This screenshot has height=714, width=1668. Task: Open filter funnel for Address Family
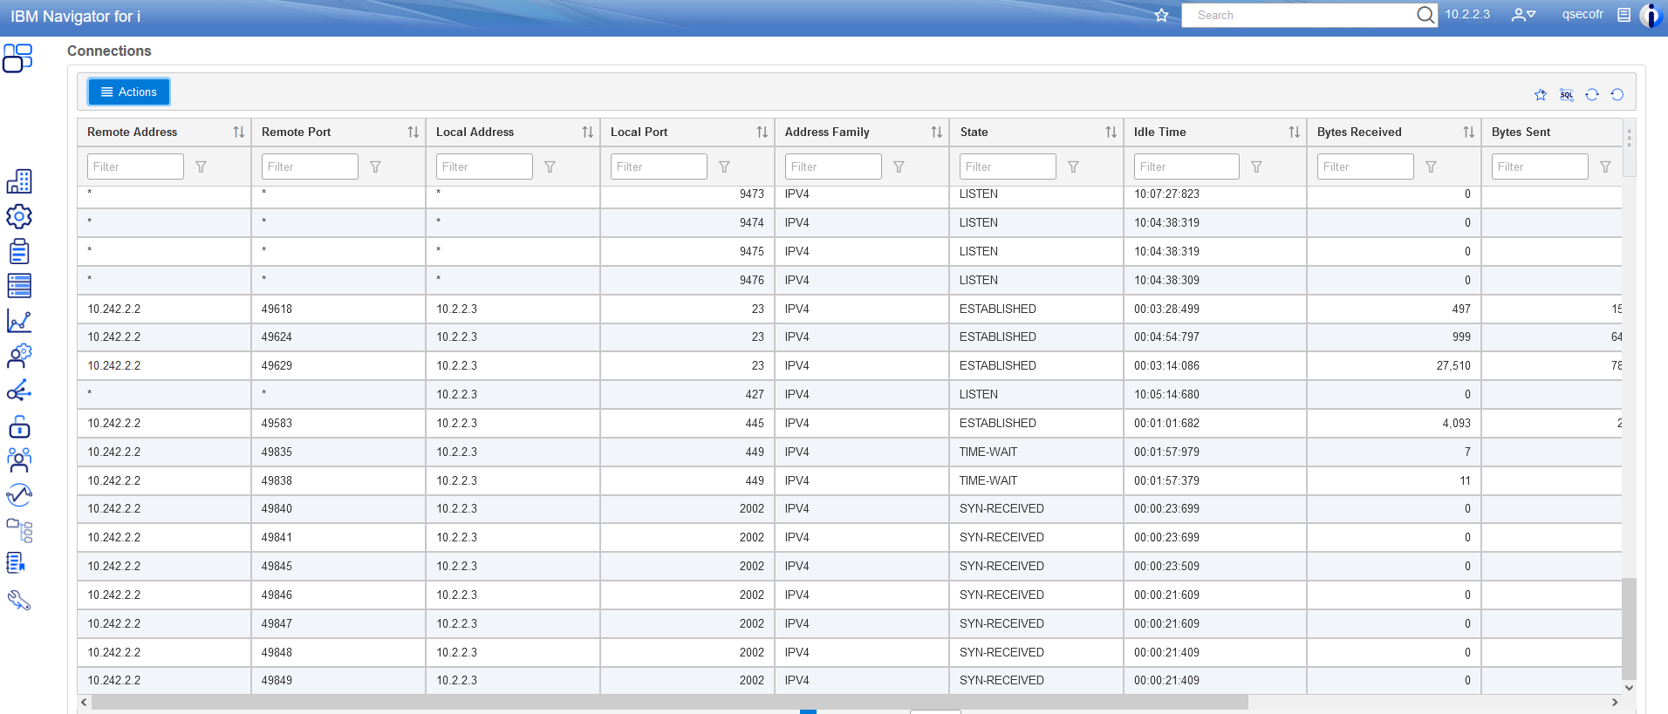coord(899,167)
